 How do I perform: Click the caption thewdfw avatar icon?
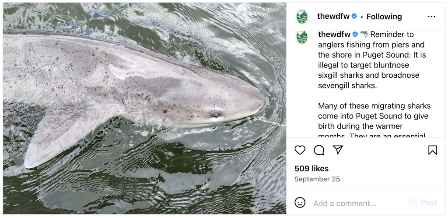click(302, 37)
